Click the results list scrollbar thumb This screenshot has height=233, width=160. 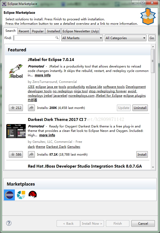pyautogui.click(x=153, y=61)
